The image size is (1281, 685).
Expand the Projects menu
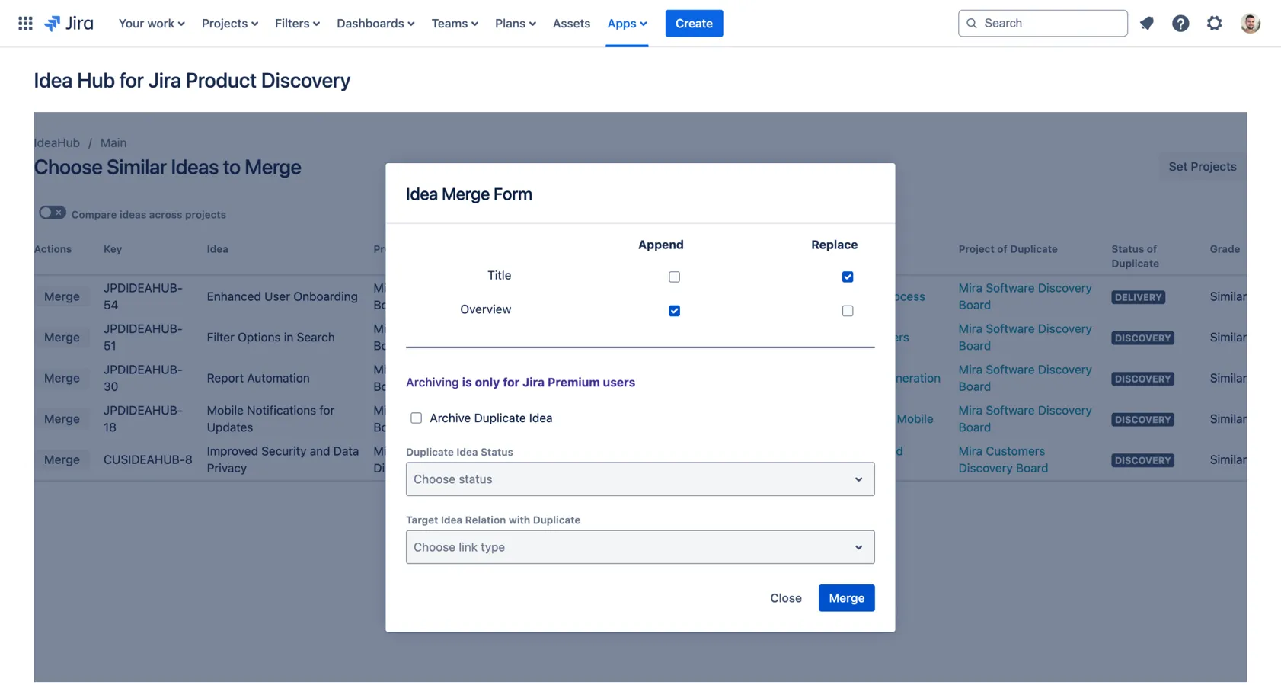[229, 23]
